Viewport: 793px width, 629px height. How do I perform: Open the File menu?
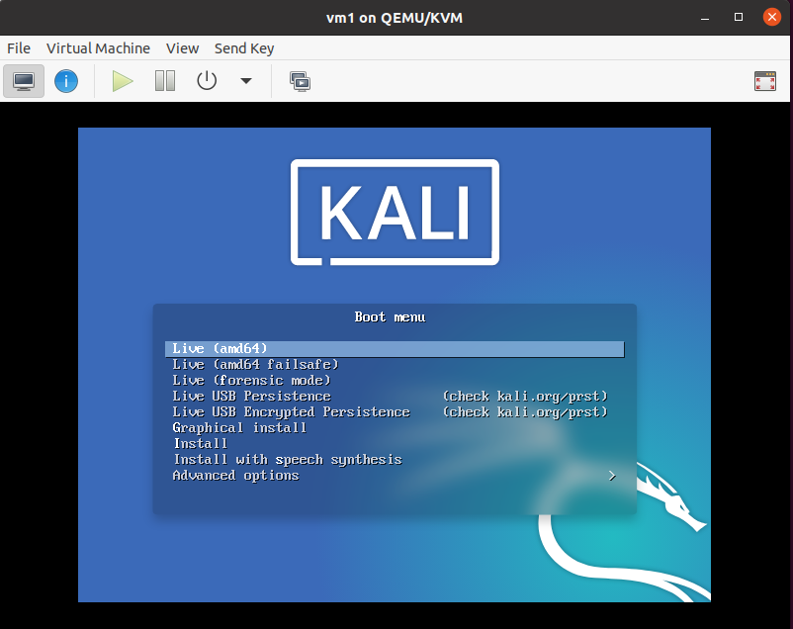19,48
